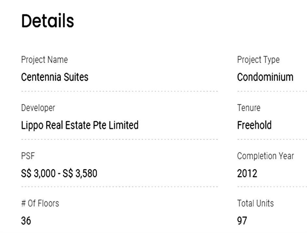
Task: Click the Centennia Suites project name
Action: pos(55,77)
